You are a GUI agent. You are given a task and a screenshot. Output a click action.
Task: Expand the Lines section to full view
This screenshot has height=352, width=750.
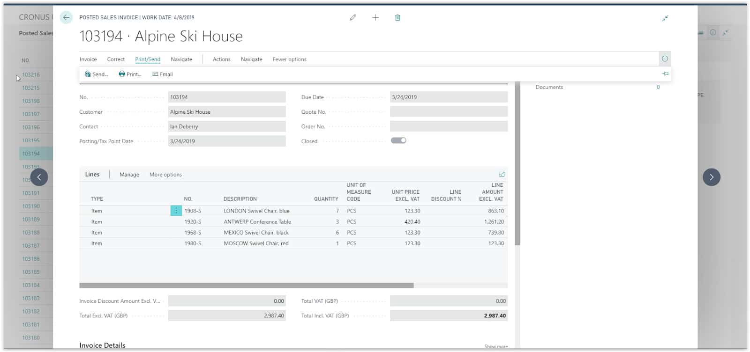[x=502, y=174]
